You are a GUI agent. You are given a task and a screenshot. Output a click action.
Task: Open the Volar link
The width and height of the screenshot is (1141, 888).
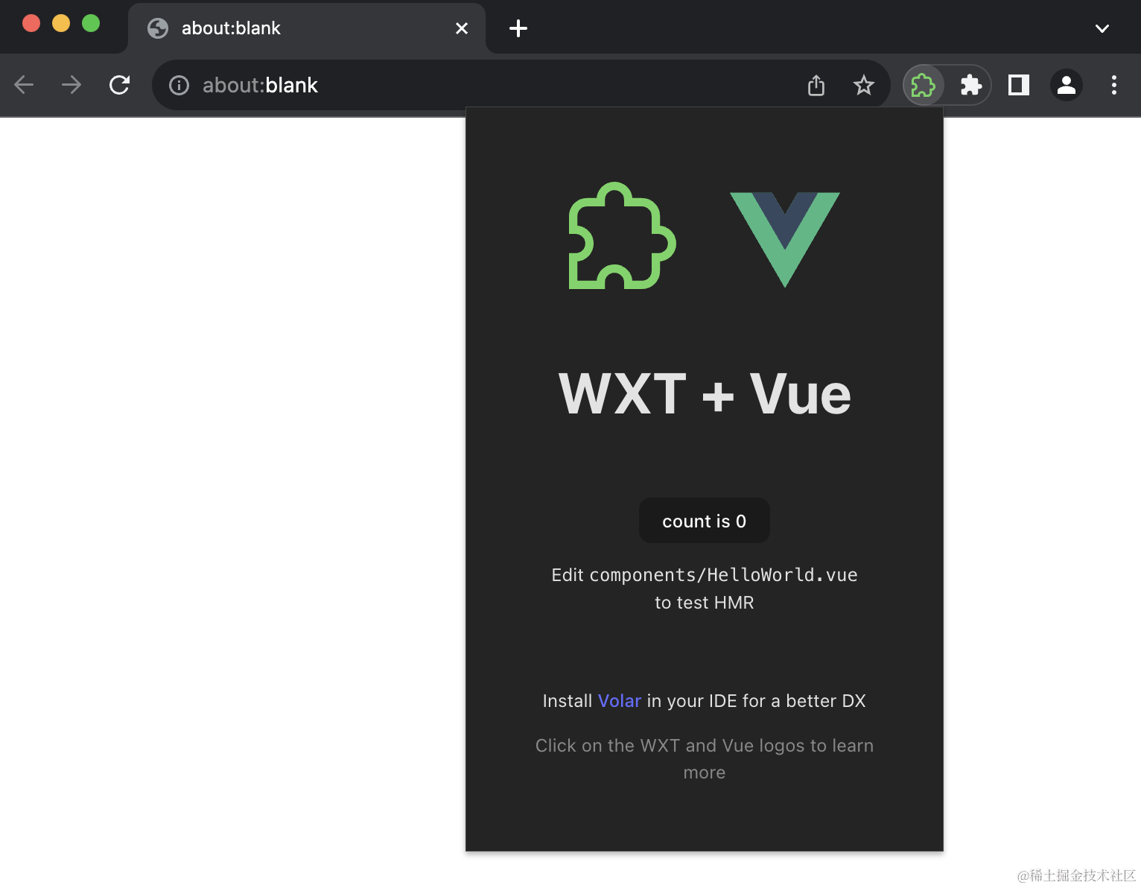point(619,700)
